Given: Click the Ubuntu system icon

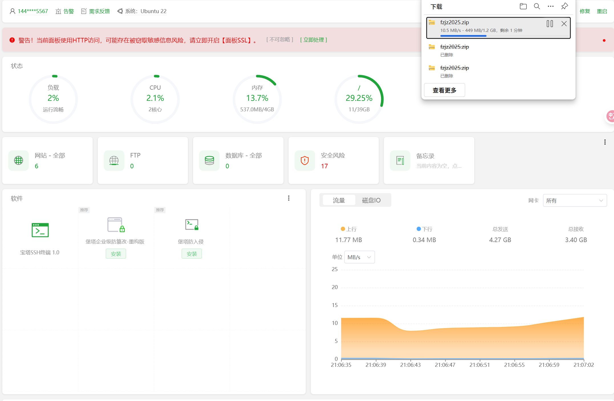Looking at the screenshot, I should (x=120, y=11).
